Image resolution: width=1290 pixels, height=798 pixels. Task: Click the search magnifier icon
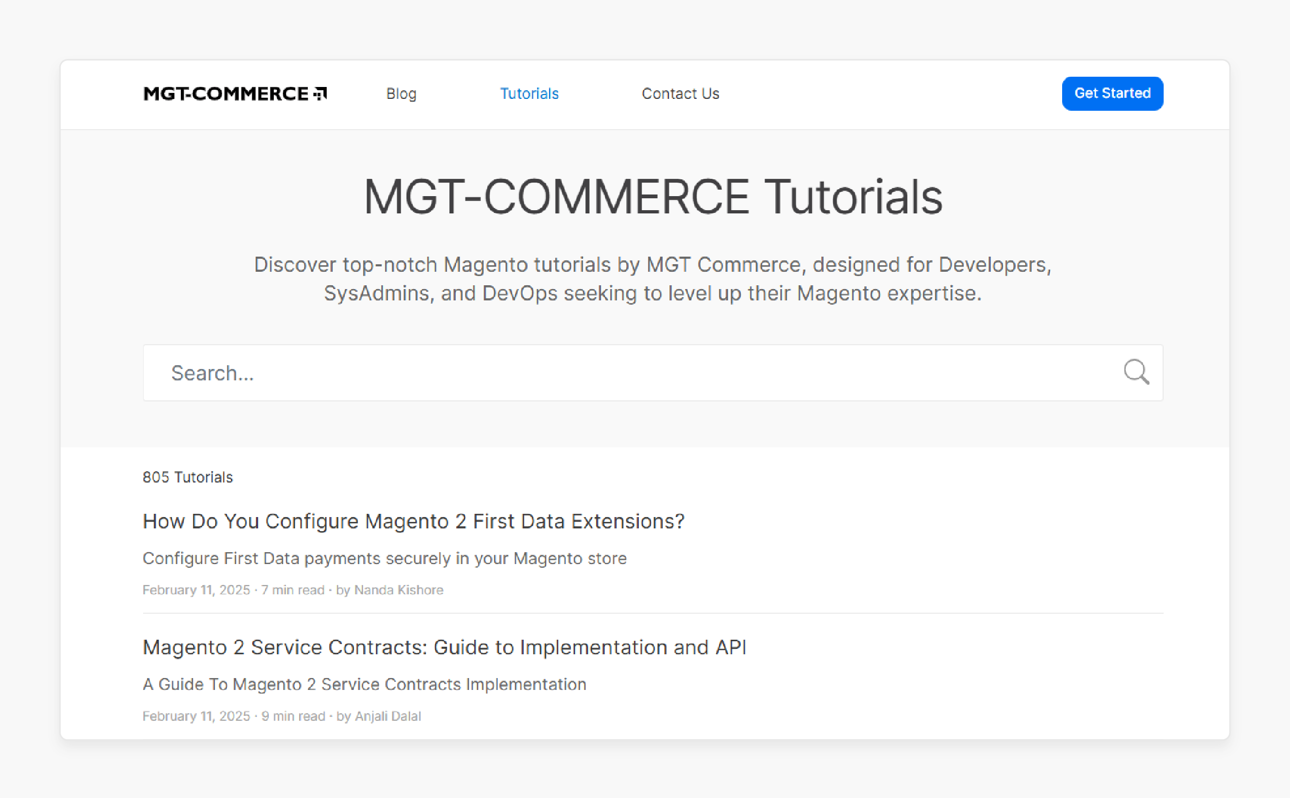pyautogui.click(x=1137, y=373)
